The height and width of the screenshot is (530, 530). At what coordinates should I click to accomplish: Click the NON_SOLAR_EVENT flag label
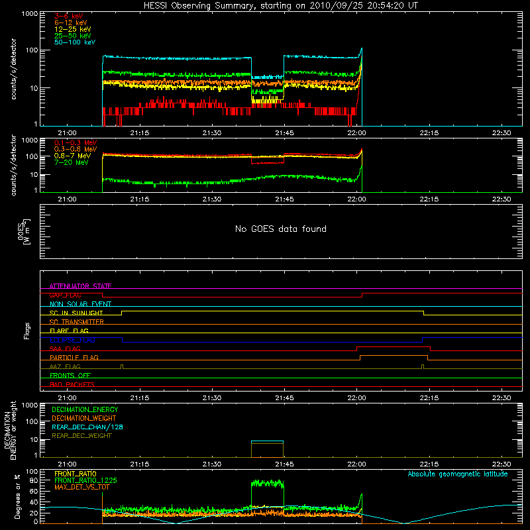(80, 304)
